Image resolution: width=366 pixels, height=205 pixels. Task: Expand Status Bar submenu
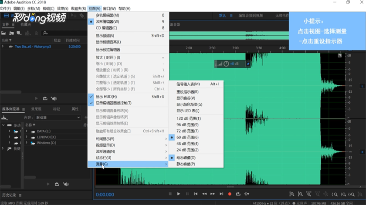(x=128, y=158)
